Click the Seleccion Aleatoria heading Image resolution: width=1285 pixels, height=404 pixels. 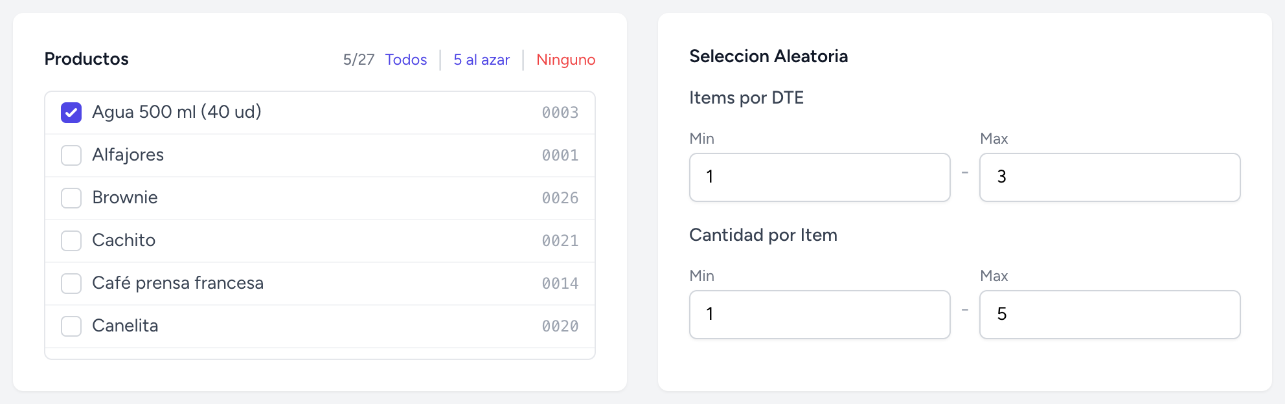pos(768,56)
